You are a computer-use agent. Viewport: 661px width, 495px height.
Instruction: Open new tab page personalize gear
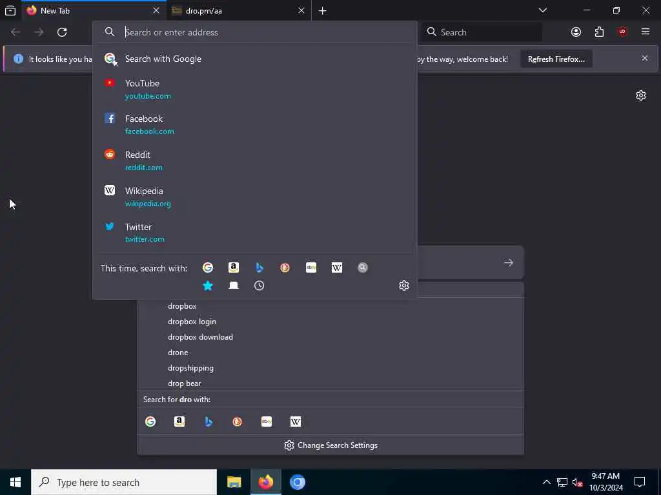coord(641,95)
